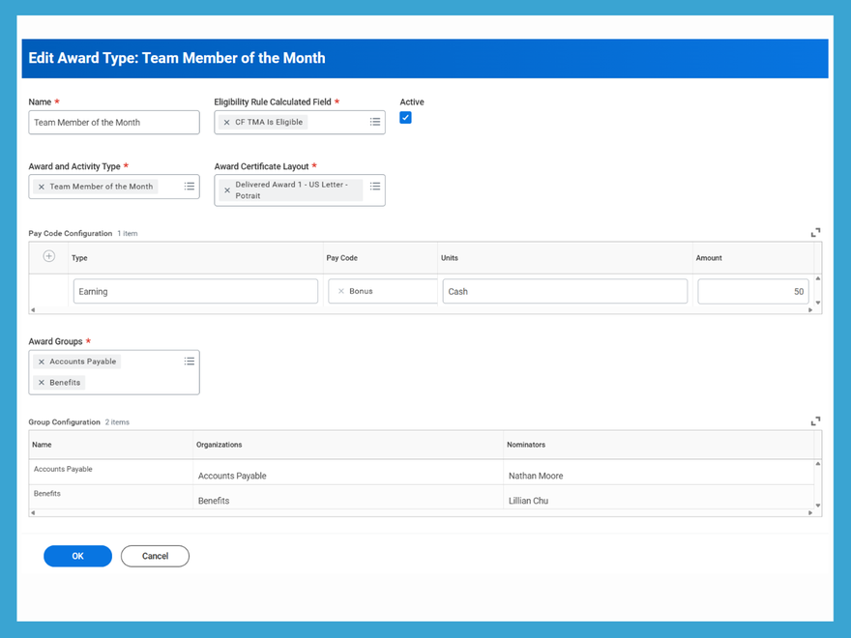The height and width of the screenshot is (638, 851).
Task: Remove the CF TMA Is Eligible calculated field
Action: pos(226,121)
